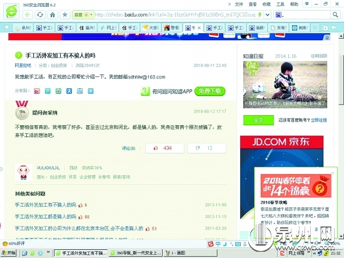Screen dimensions: 344x258
Task: Open the 收藏 menu
Action: (266, 4)
